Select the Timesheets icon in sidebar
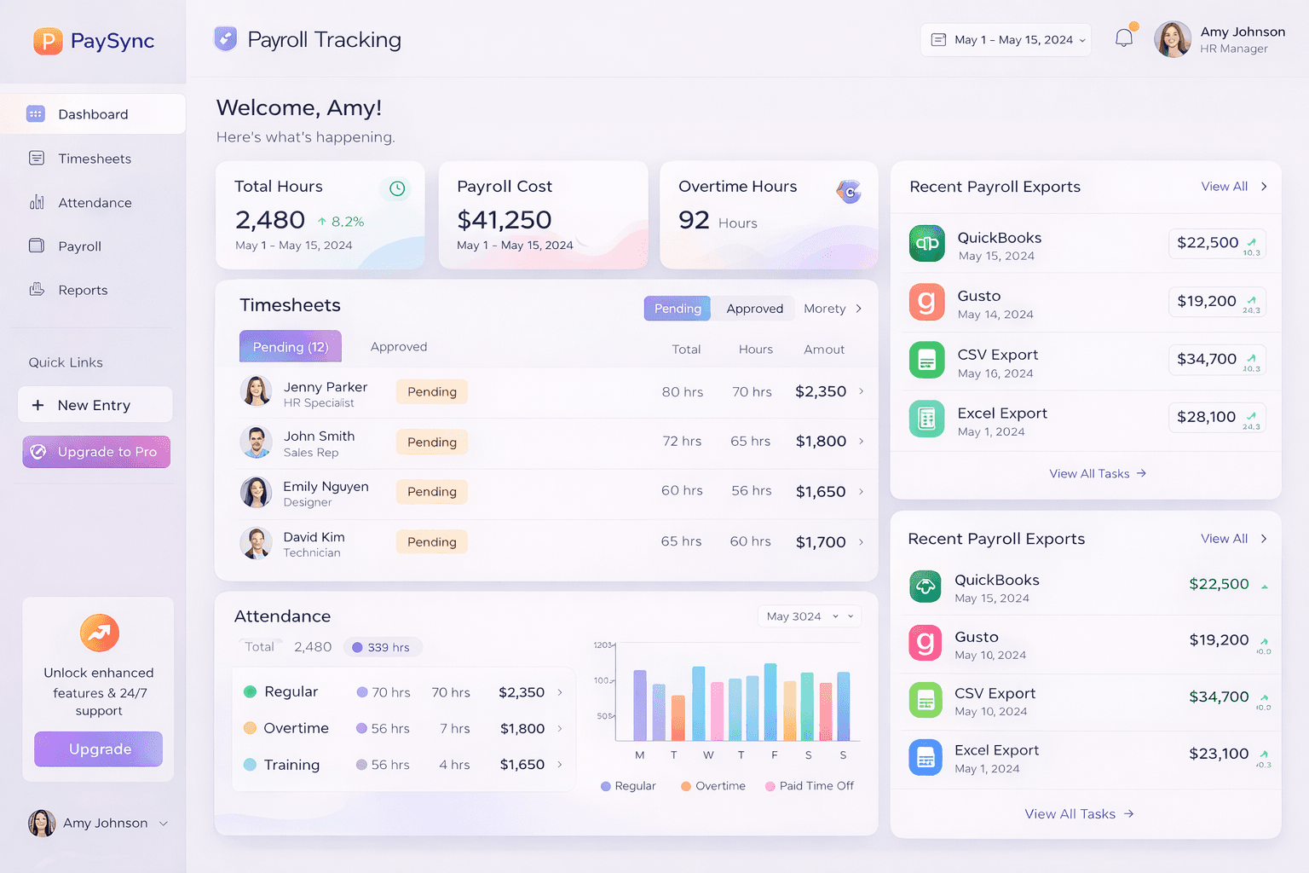Screen dimensions: 1309x873 click(36, 158)
